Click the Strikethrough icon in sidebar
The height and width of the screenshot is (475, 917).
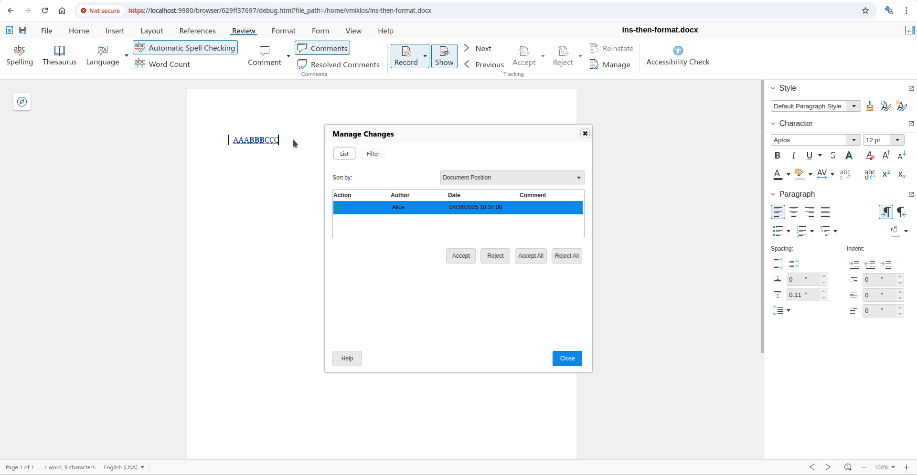[833, 156]
